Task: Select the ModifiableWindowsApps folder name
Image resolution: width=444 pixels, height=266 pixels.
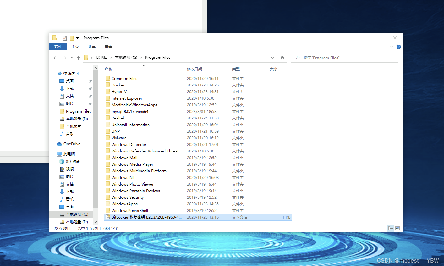Action: 134,105
